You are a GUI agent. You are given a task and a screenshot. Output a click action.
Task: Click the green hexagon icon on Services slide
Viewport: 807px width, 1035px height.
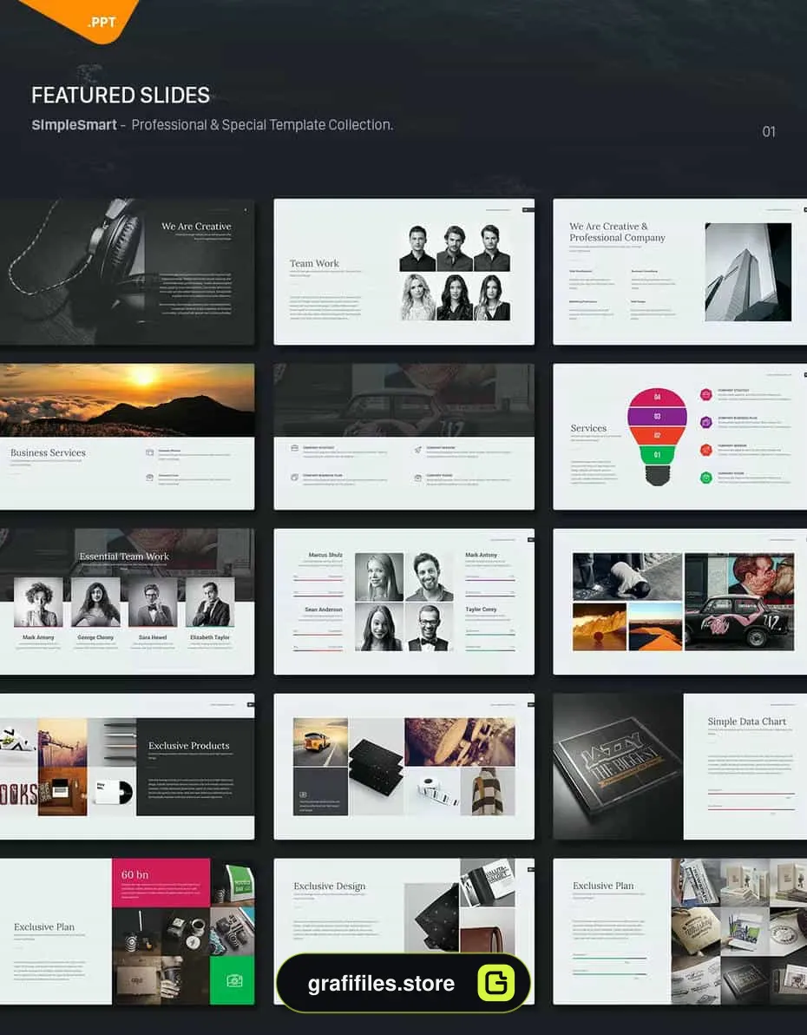pyautogui.click(x=706, y=478)
